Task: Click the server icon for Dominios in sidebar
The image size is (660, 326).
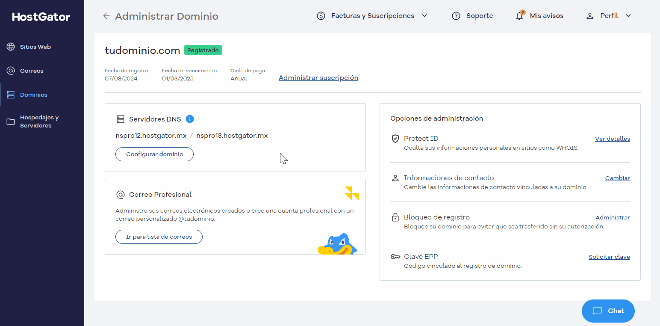Action: pyautogui.click(x=11, y=95)
